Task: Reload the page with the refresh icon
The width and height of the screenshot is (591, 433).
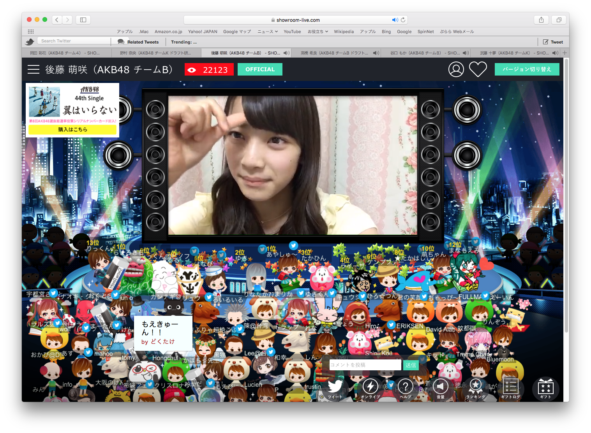Action: (403, 20)
